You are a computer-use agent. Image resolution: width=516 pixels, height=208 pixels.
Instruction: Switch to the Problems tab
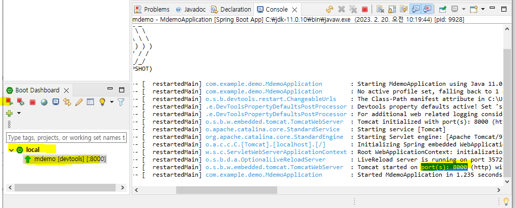click(x=152, y=9)
